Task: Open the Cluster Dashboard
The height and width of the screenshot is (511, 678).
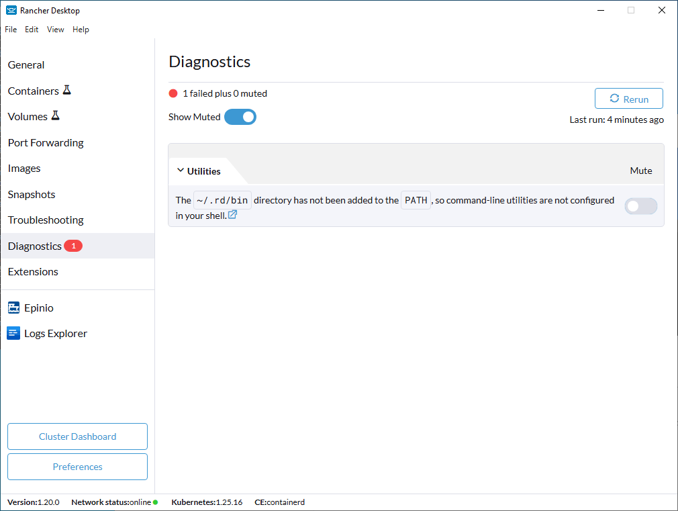Action: point(77,436)
